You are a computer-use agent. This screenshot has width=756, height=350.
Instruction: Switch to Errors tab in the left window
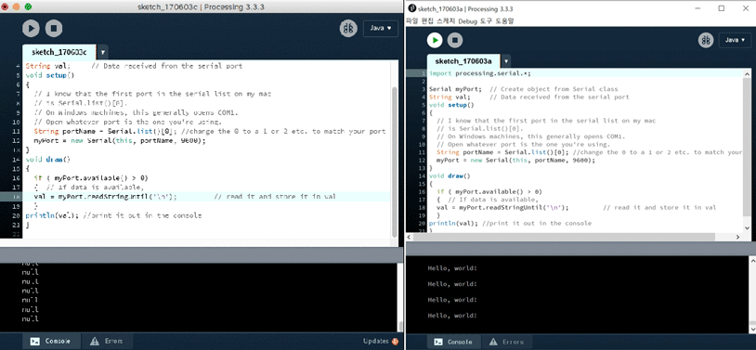pyautogui.click(x=107, y=341)
